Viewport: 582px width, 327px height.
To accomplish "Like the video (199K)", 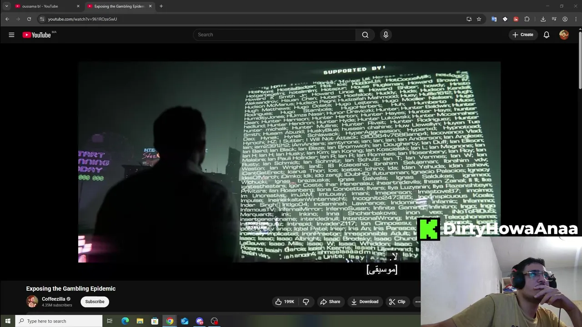I will click(x=285, y=302).
